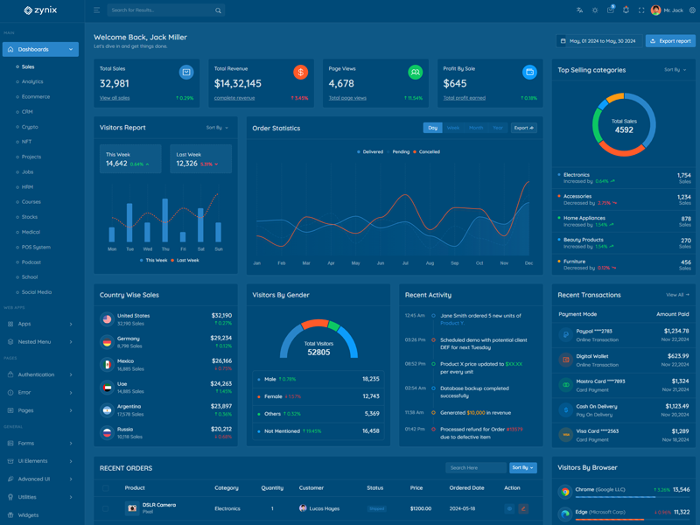Open the notifications bell
This screenshot has width=700, height=525.
(x=626, y=10)
